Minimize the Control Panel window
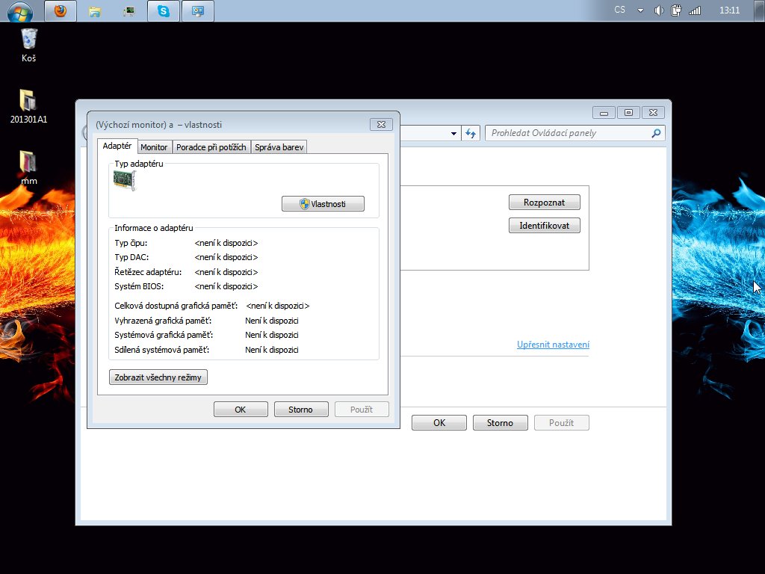 click(604, 113)
